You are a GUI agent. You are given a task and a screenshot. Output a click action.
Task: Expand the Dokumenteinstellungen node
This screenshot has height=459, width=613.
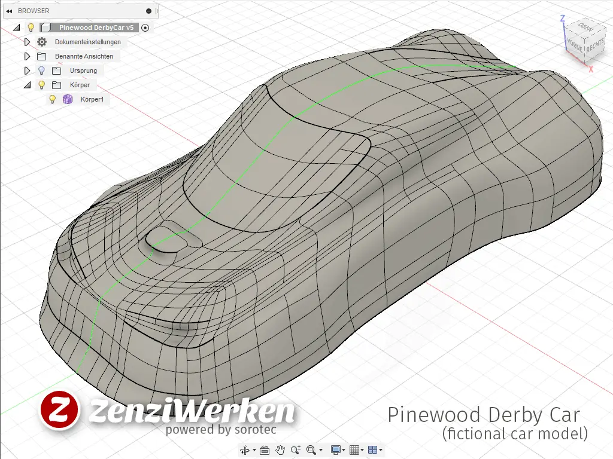27,42
